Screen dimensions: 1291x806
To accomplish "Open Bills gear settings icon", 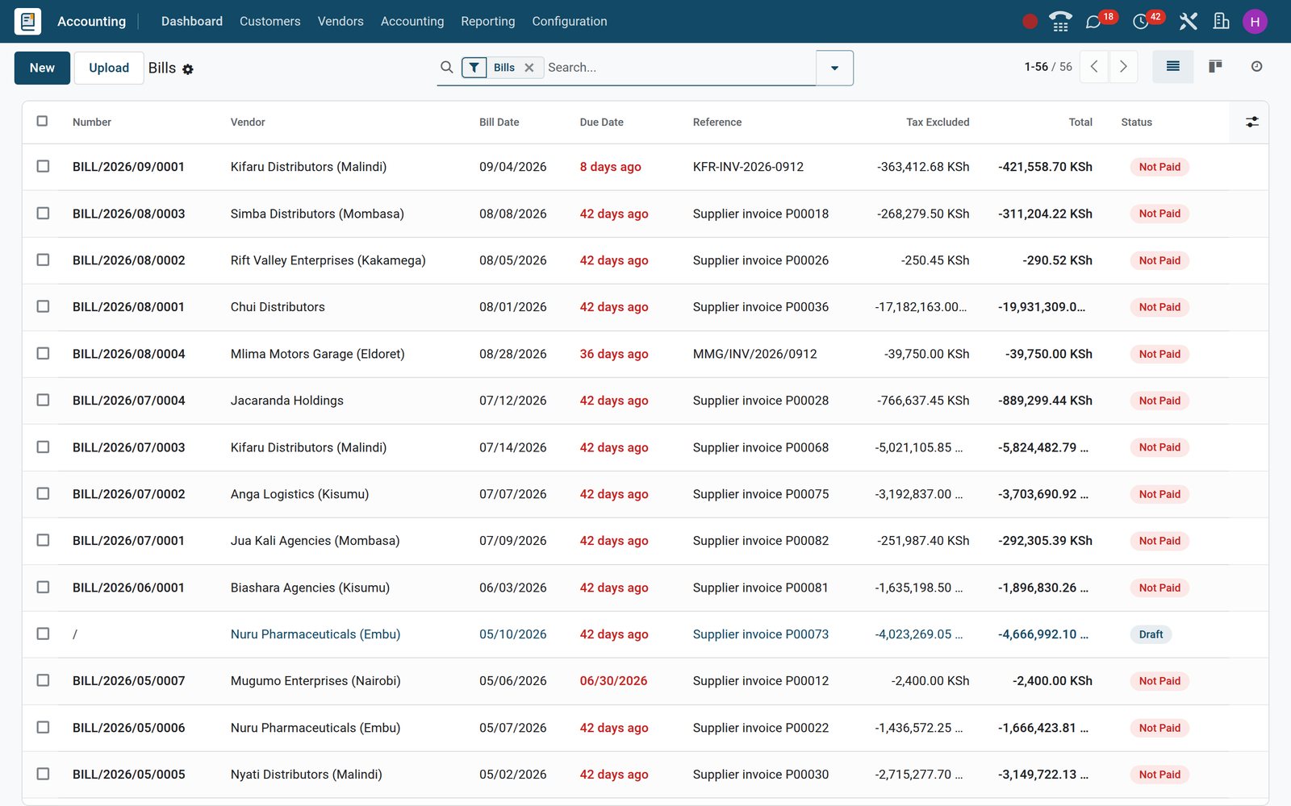I will [188, 69].
